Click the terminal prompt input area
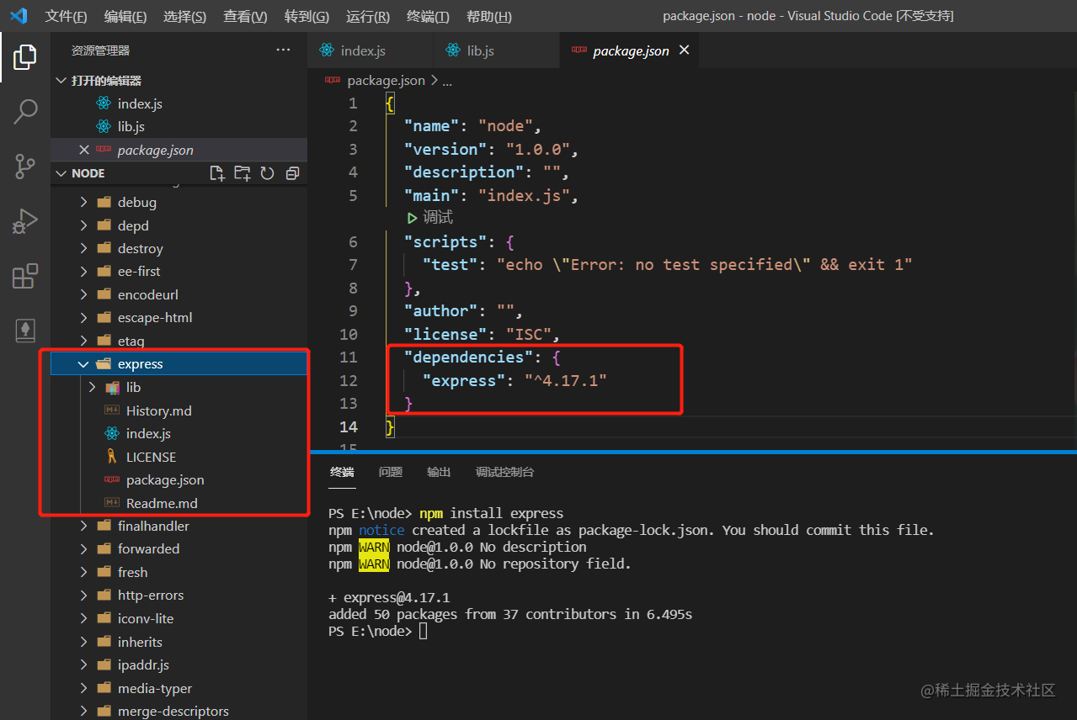This screenshot has width=1077, height=720. coord(424,632)
